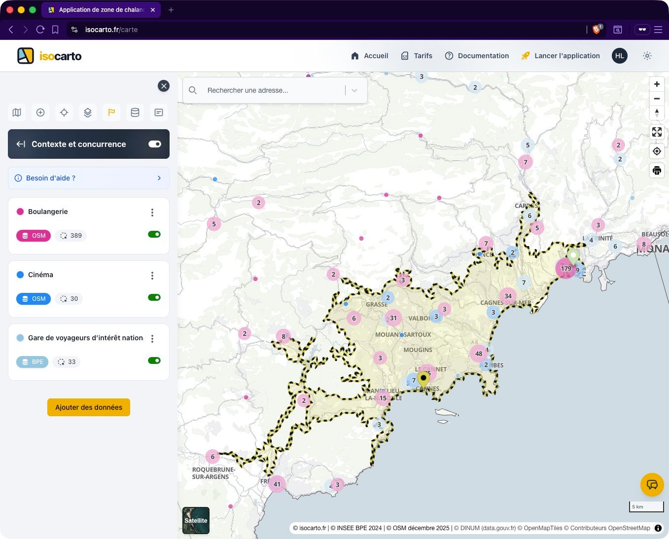Open the 'Besoin d'aide ?' help link
The image size is (669, 539).
51,178
